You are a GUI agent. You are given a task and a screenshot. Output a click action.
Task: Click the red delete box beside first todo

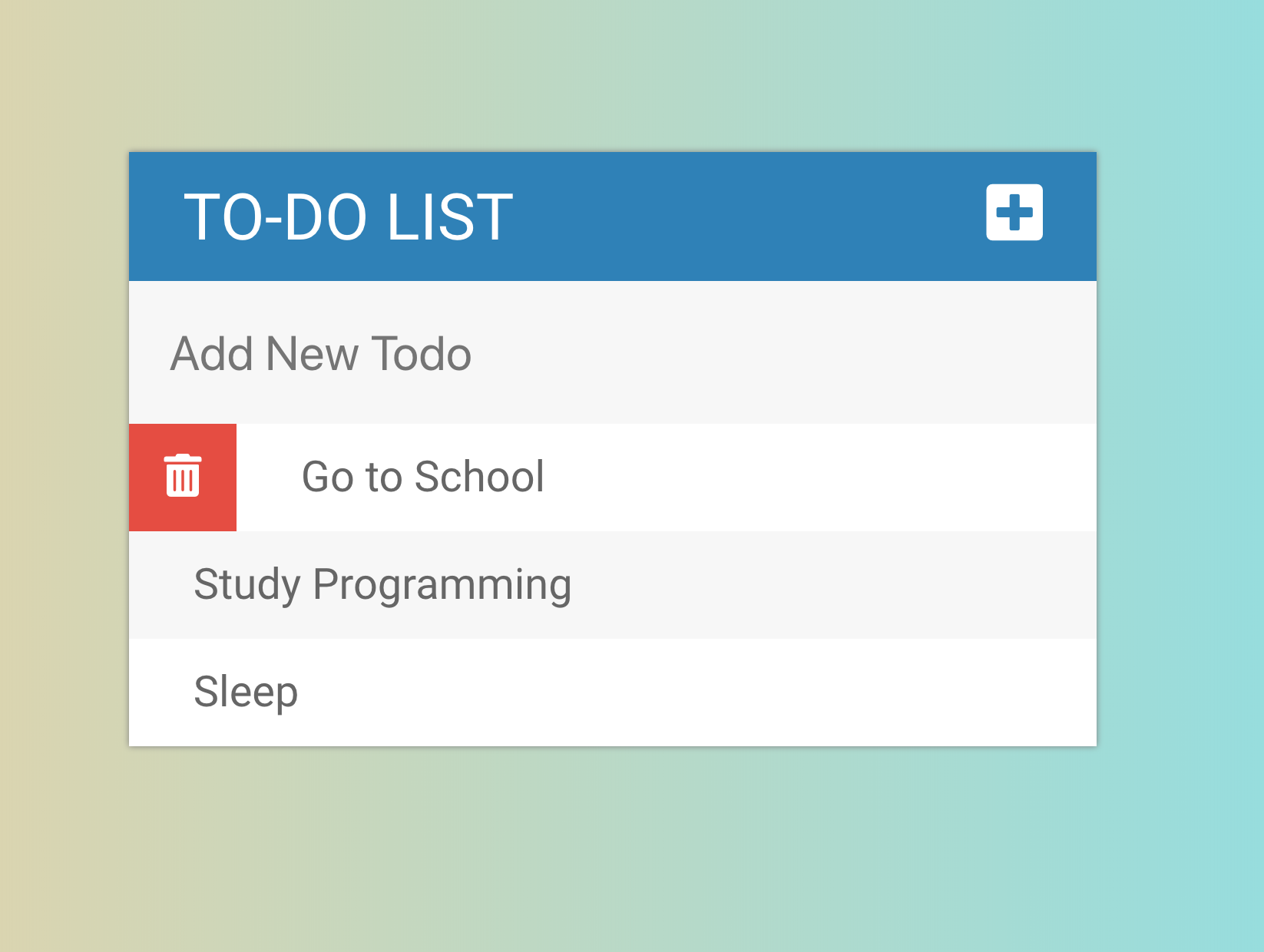coord(183,477)
